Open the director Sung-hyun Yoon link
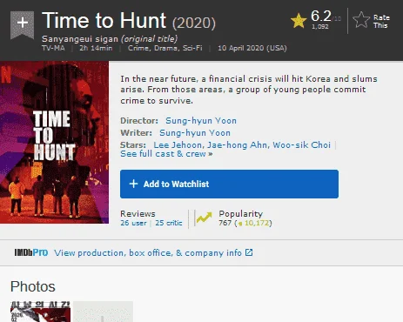403x322 pixels. pos(201,121)
